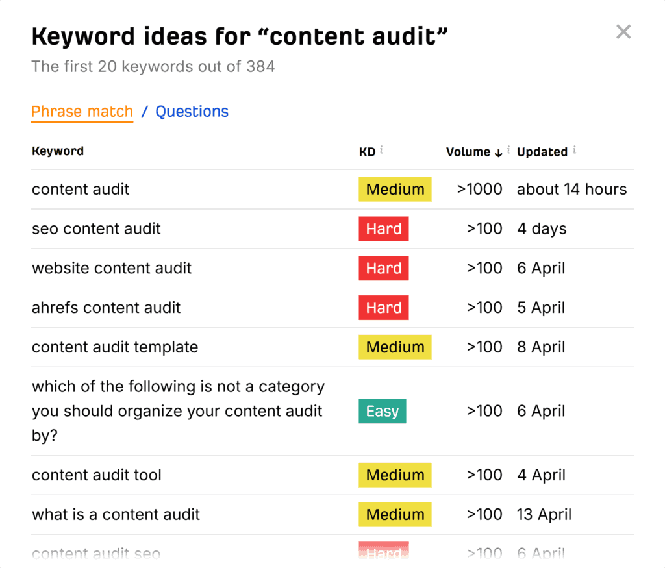Viewport: 665px width, 568px height.
Task: Open the 'seo content audit' keyword
Action: pos(96,228)
